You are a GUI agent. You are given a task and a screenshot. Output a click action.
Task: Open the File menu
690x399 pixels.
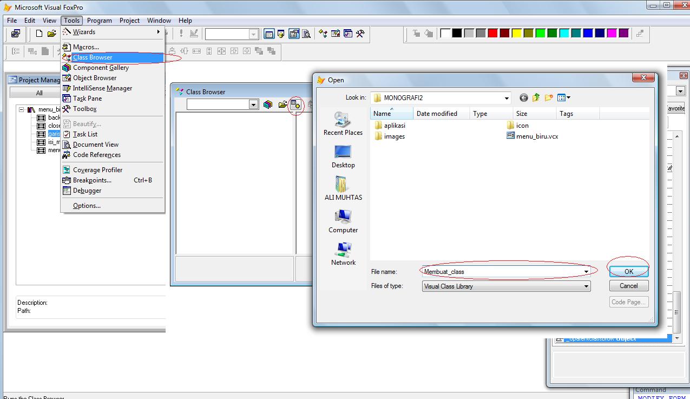coord(12,20)
